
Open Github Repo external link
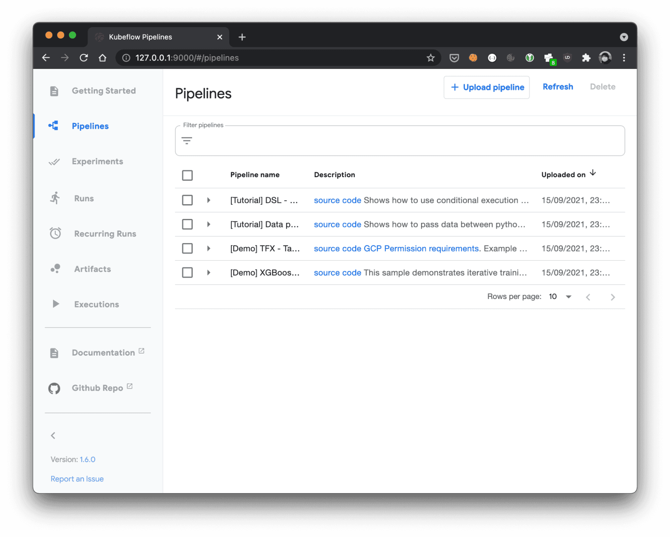tap(102, 388)
